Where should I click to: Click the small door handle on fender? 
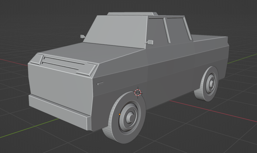100,83
